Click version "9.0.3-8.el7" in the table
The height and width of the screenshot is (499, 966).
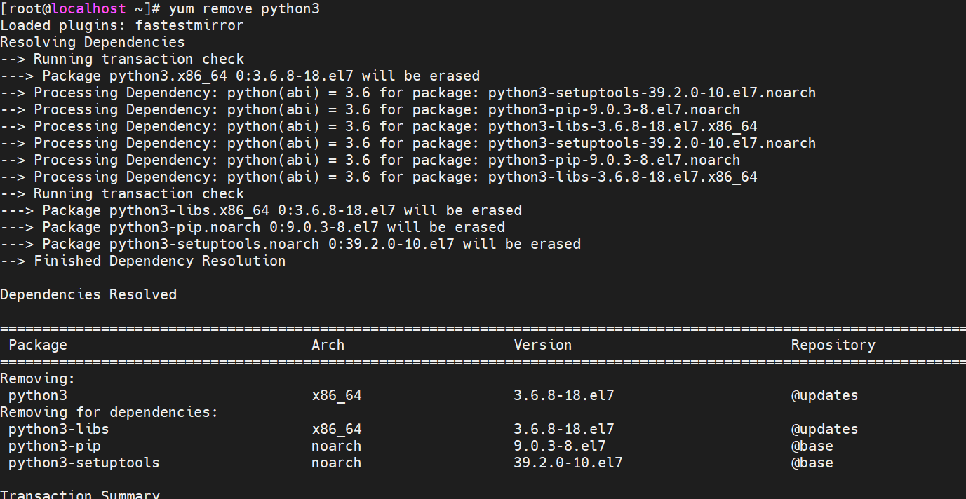[x=559, y=446]
